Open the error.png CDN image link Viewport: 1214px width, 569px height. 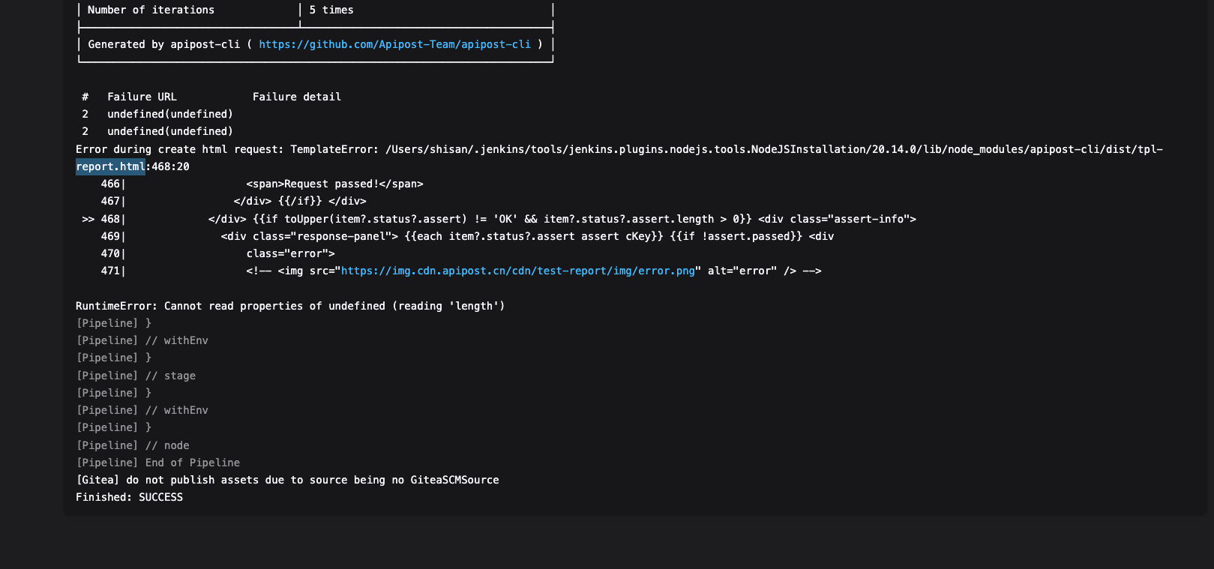coord(517,271)
